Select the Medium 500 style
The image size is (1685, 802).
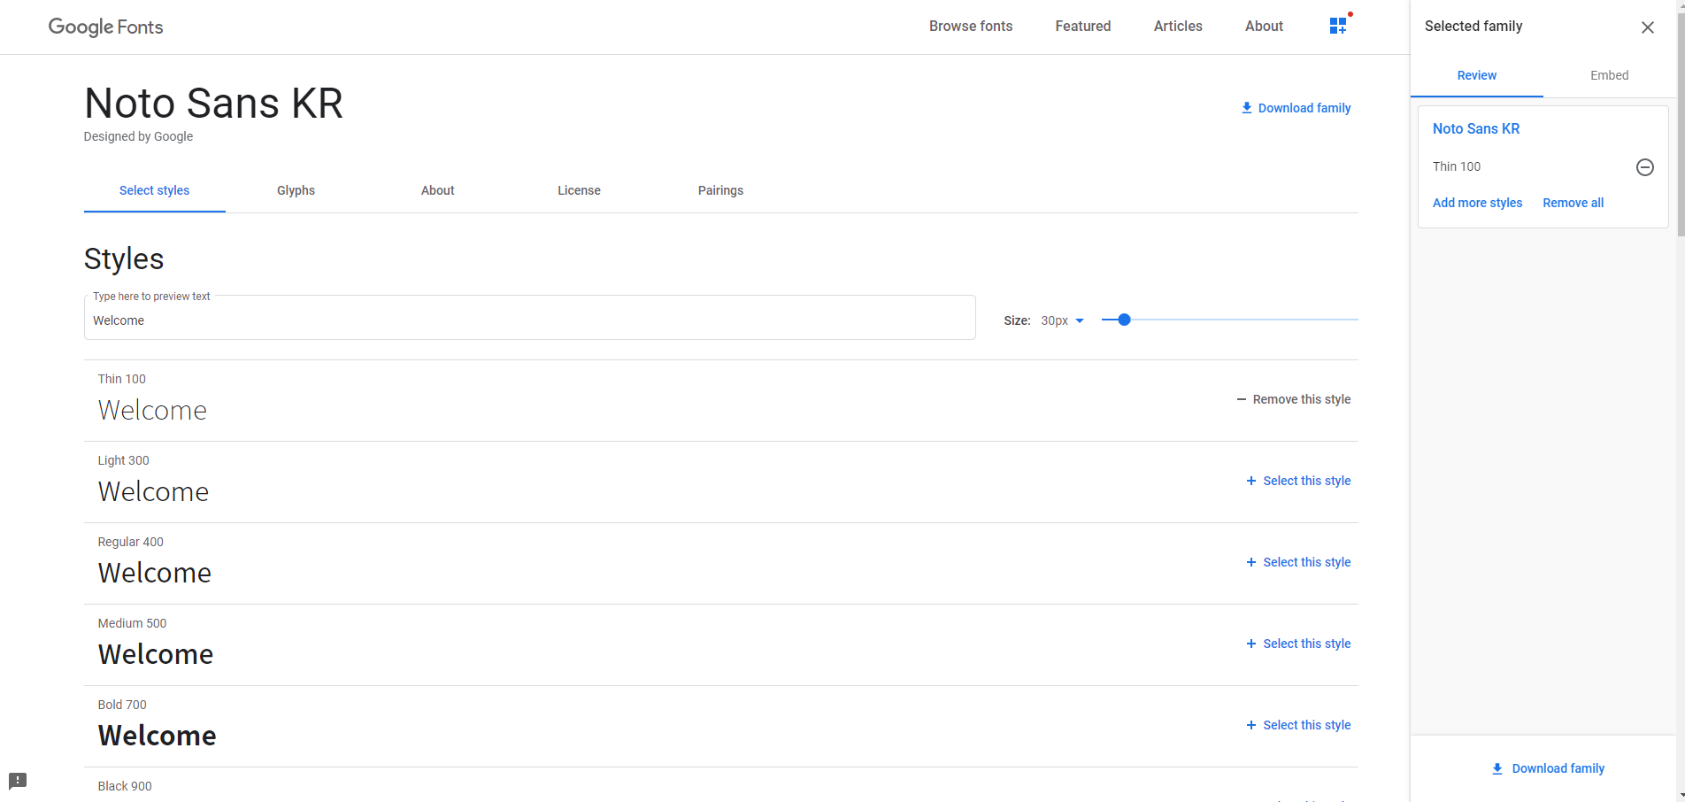(x=1297, y=644)
